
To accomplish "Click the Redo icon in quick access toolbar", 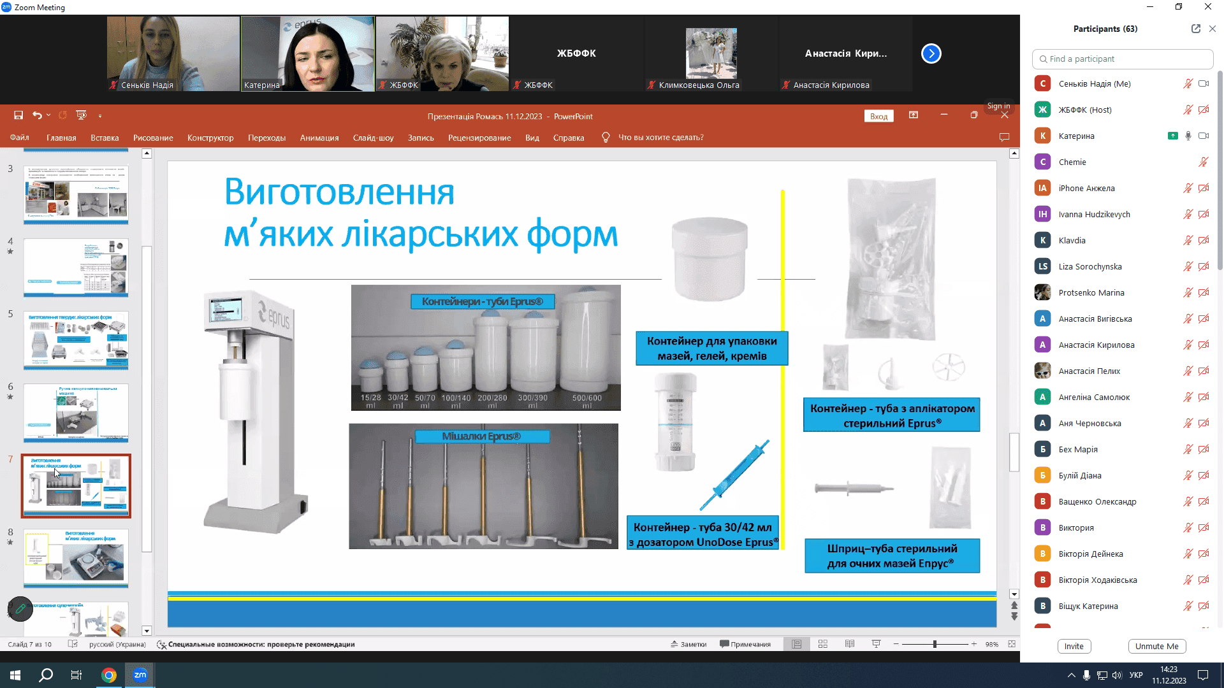I will coord(62,115).
